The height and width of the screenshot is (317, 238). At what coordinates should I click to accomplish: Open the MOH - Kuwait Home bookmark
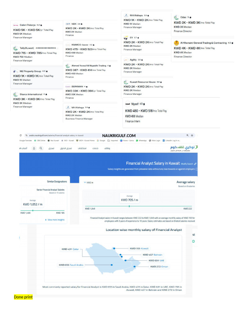(x=85, y=141)
